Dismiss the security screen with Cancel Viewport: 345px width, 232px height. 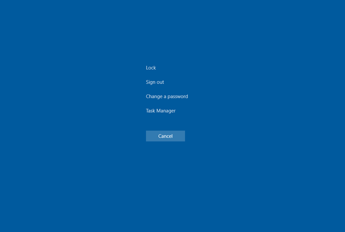[x=165, y=136]
